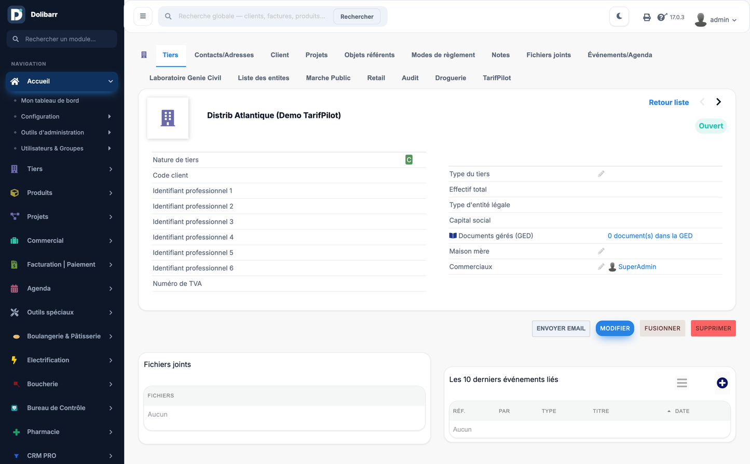Expand the Configuration submenu arrow
Image resolution: width=750 pixels, height=464 pixels.
[110, 117]
